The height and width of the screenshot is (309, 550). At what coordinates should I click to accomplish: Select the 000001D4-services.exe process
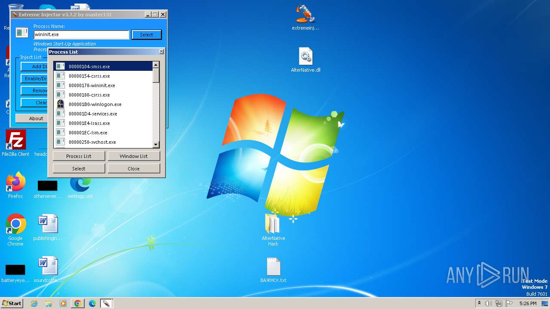[x=103, y=114]
